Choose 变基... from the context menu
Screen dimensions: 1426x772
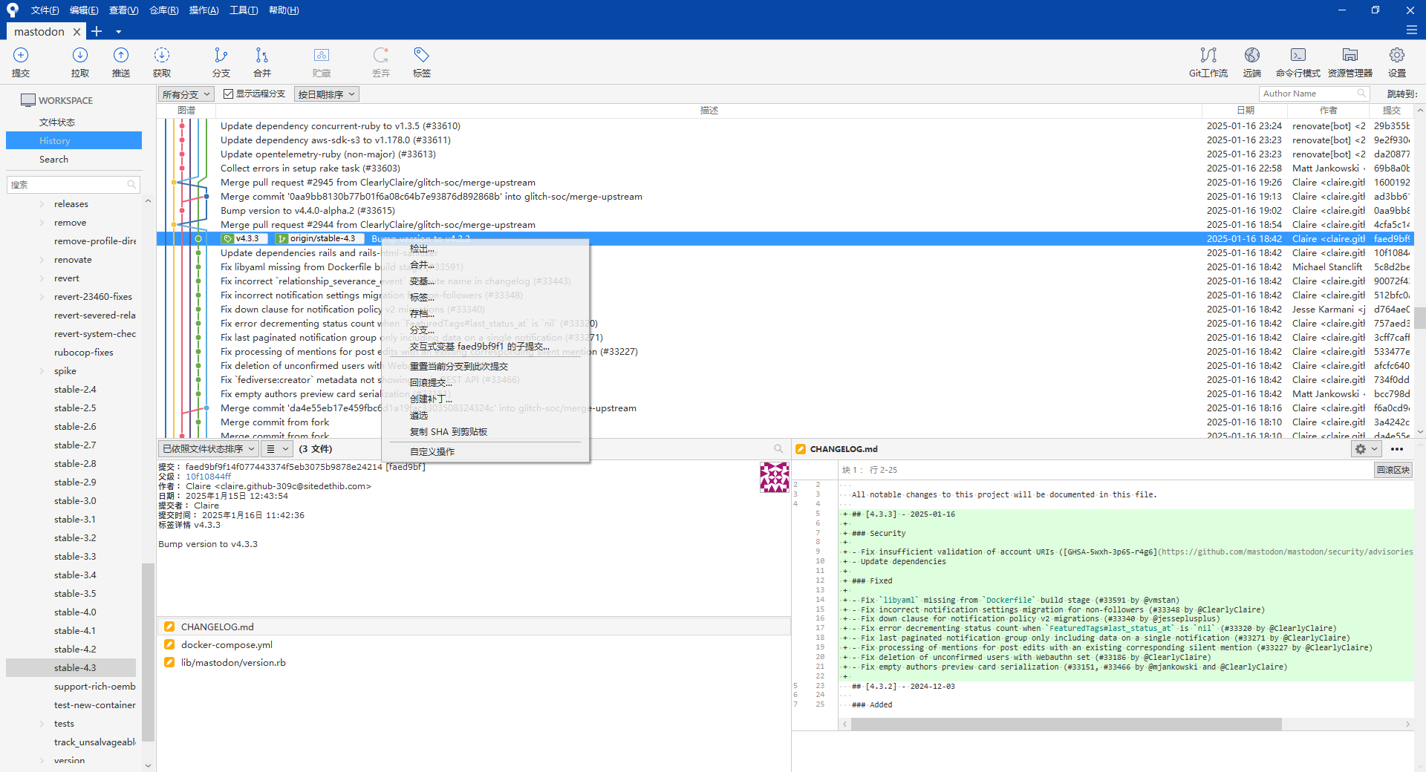click(x=485, y=281)
